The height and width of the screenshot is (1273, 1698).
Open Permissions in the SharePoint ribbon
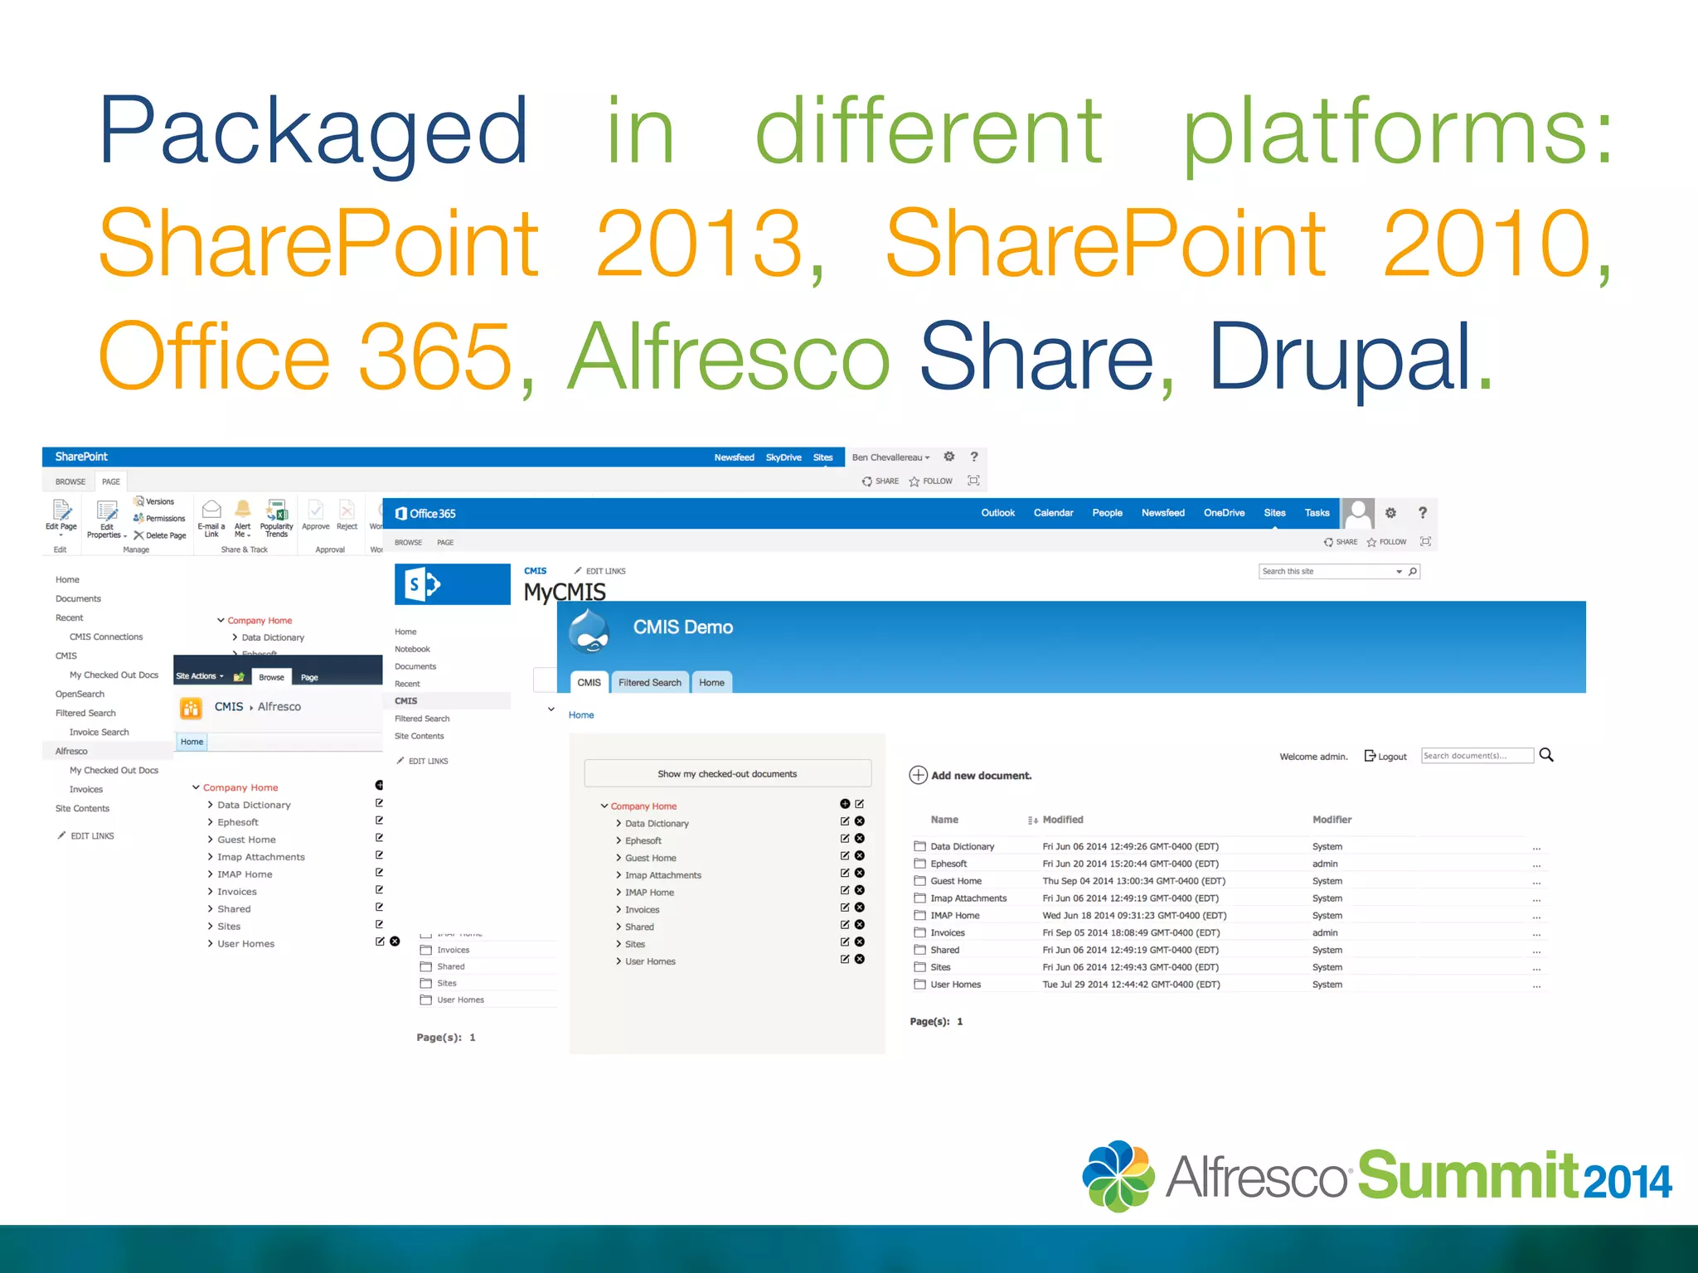tap(159, 518)
